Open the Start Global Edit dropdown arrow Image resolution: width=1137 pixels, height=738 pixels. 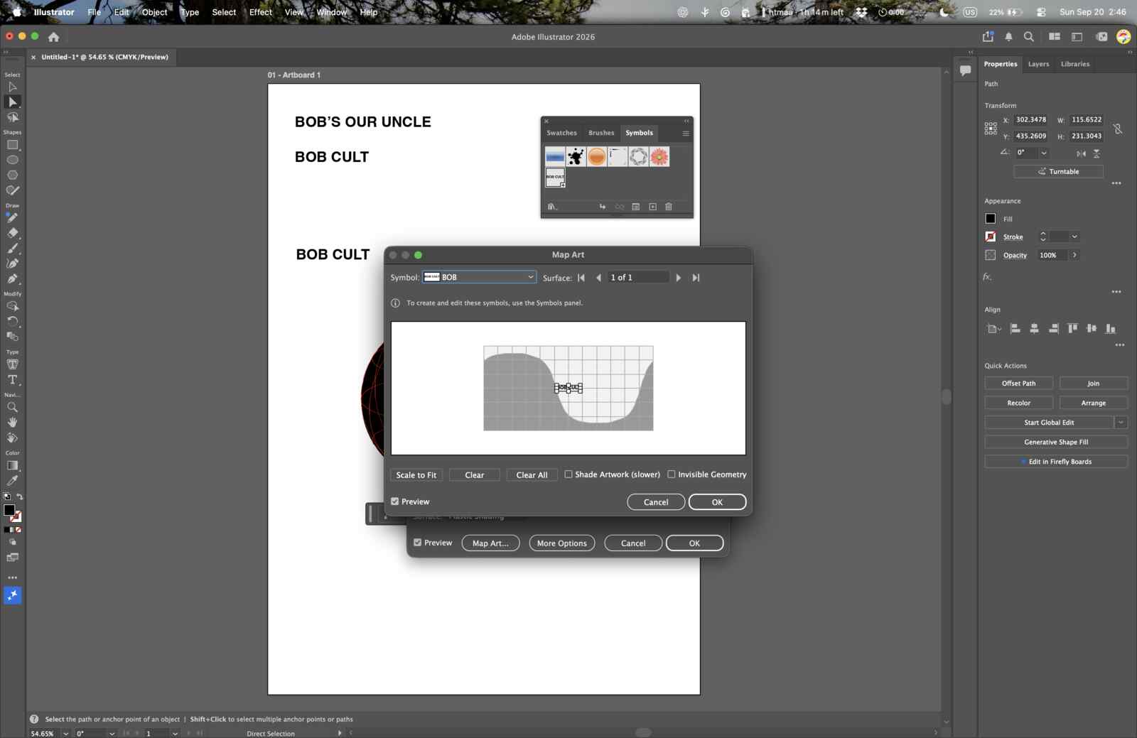[1121, 423]
